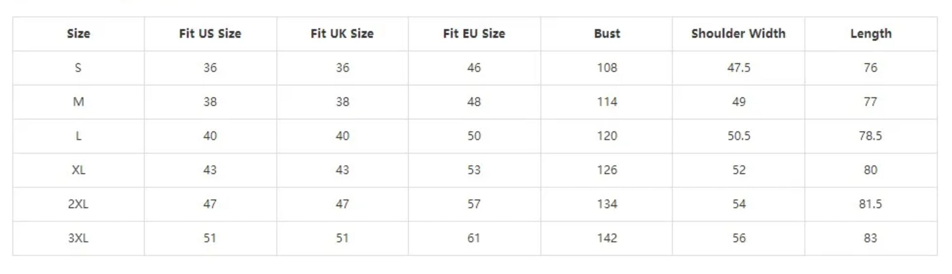Screen dimensions: 952x274
Task: Click the Fit US Size header
Action: tap(210, 34)
